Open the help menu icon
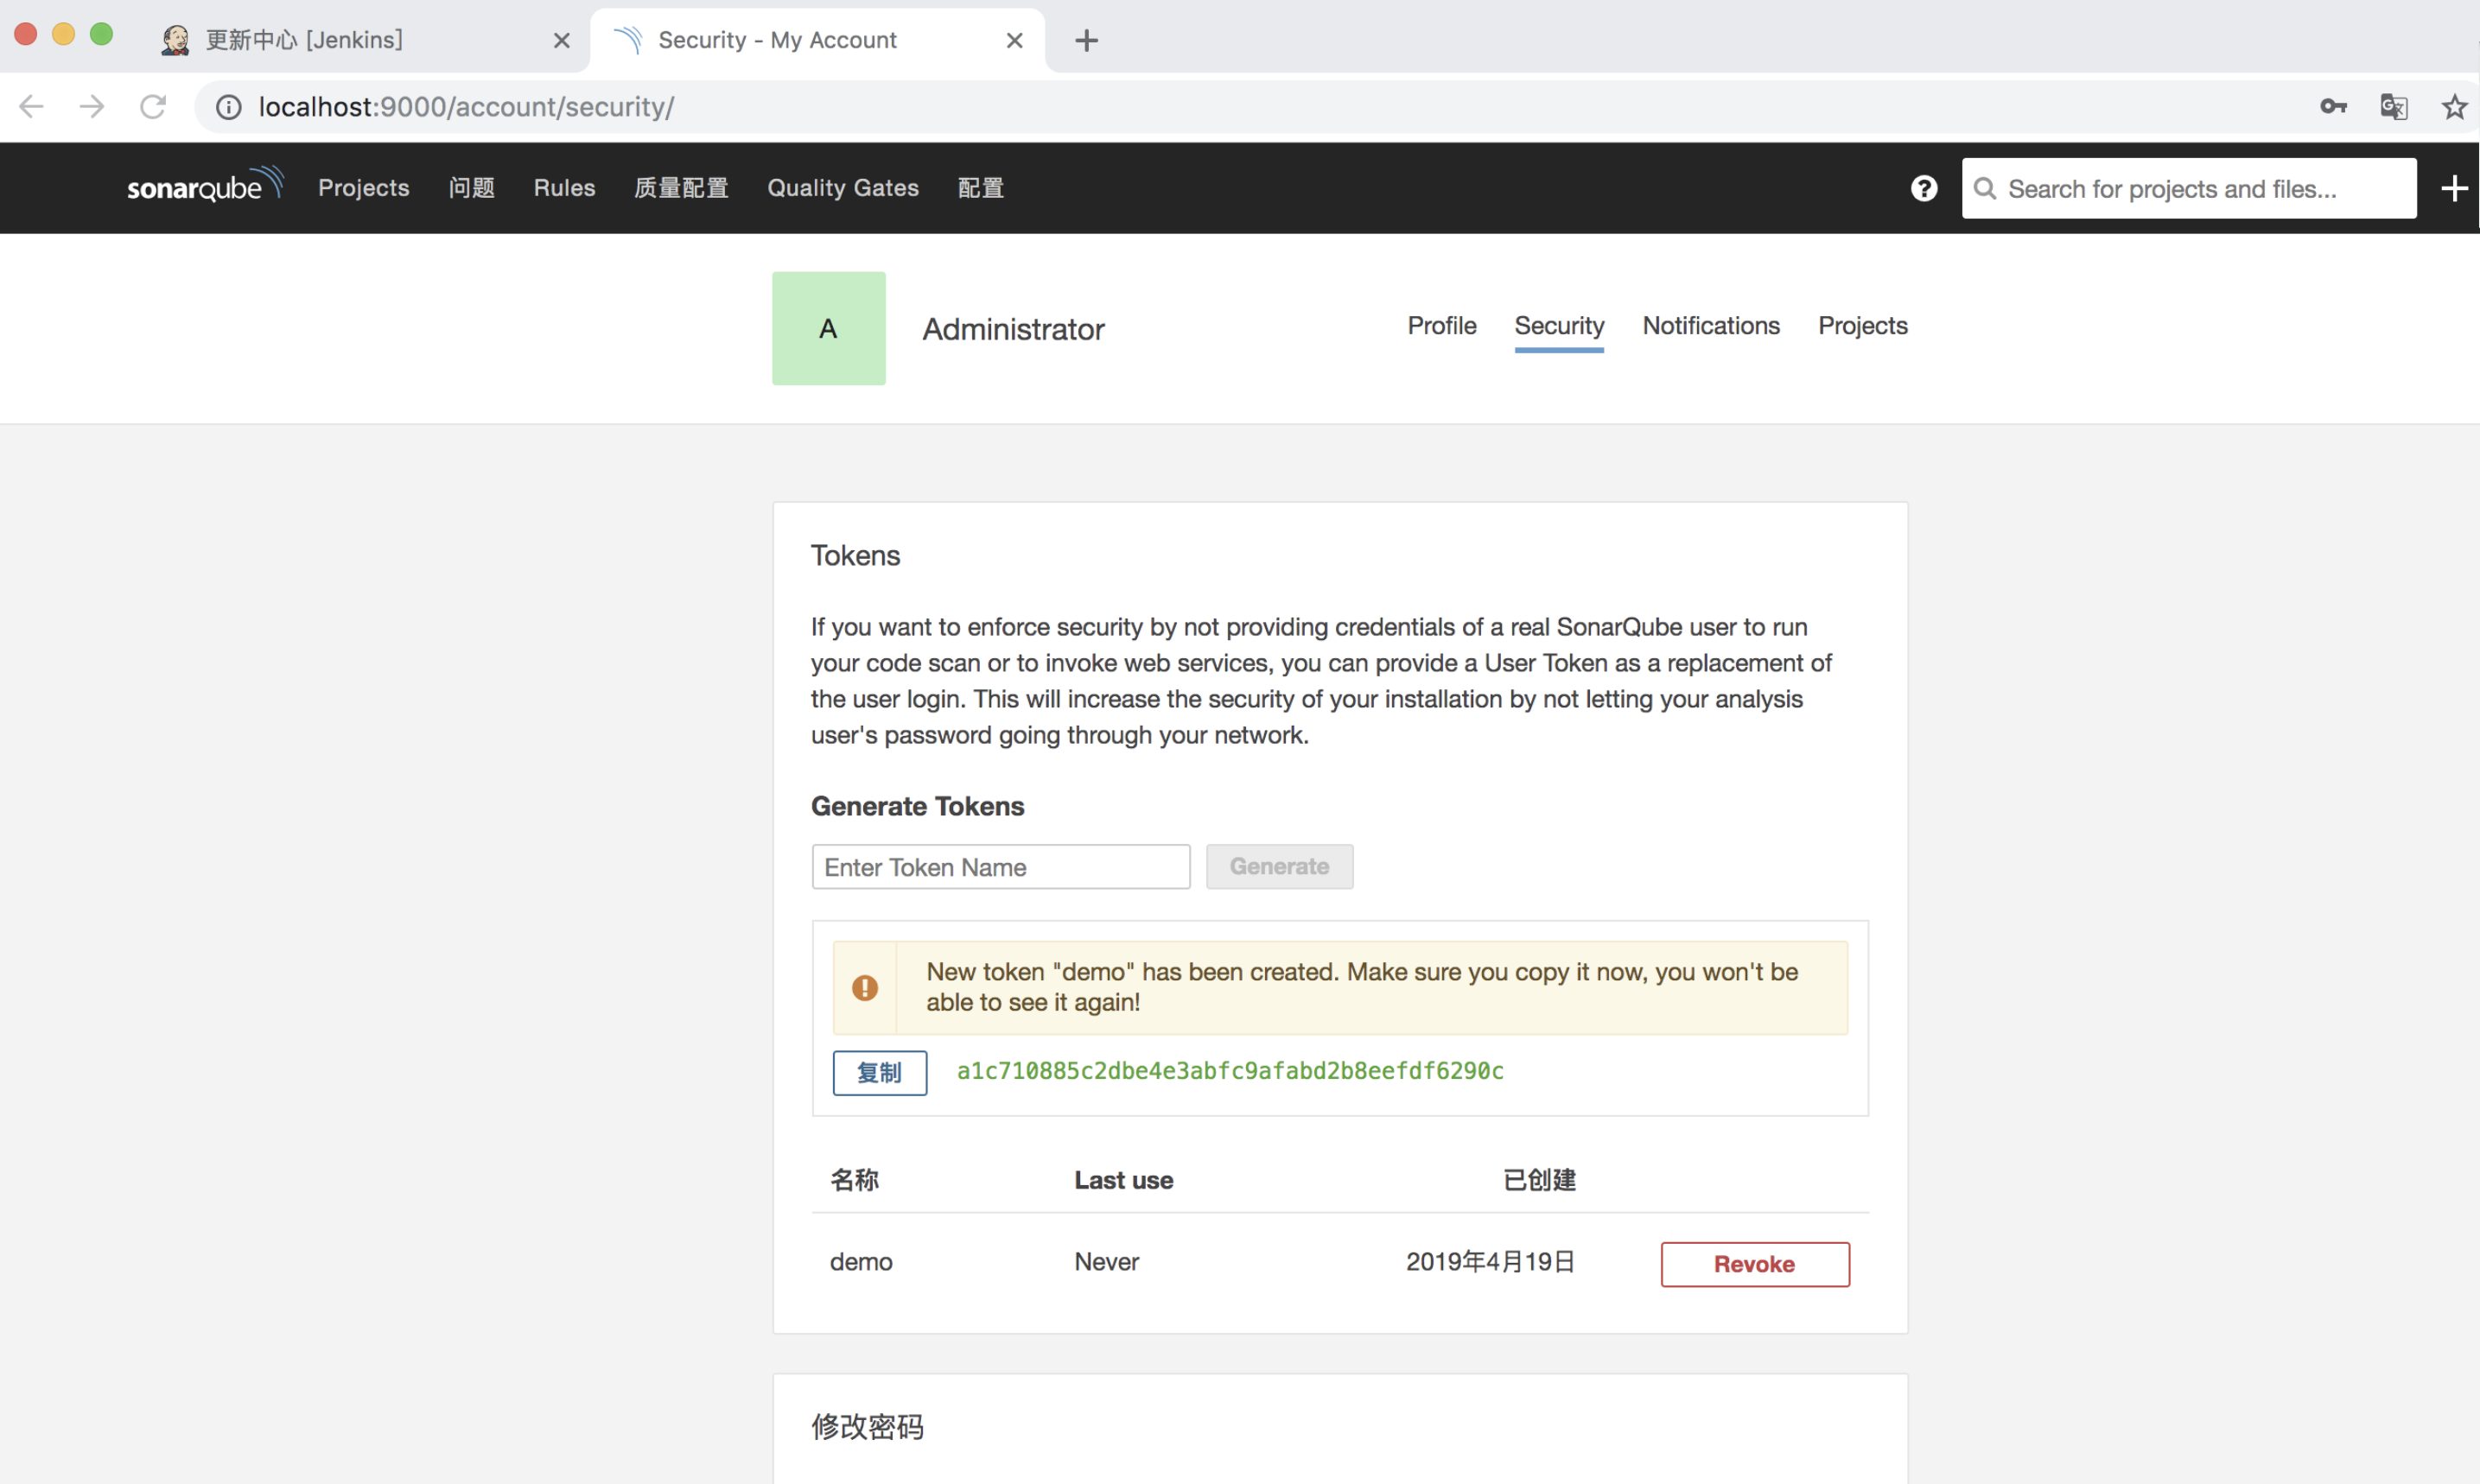This screenshot has width=2480, height=1484. point(1924,187)
